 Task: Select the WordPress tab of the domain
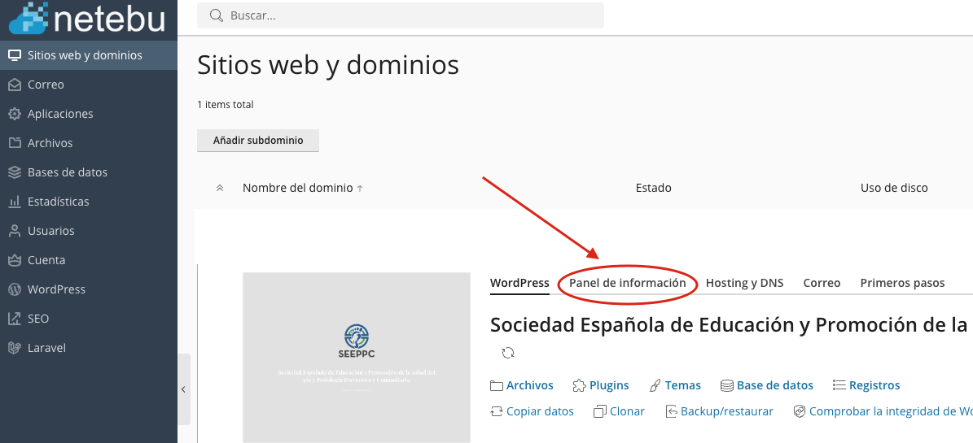519,283
